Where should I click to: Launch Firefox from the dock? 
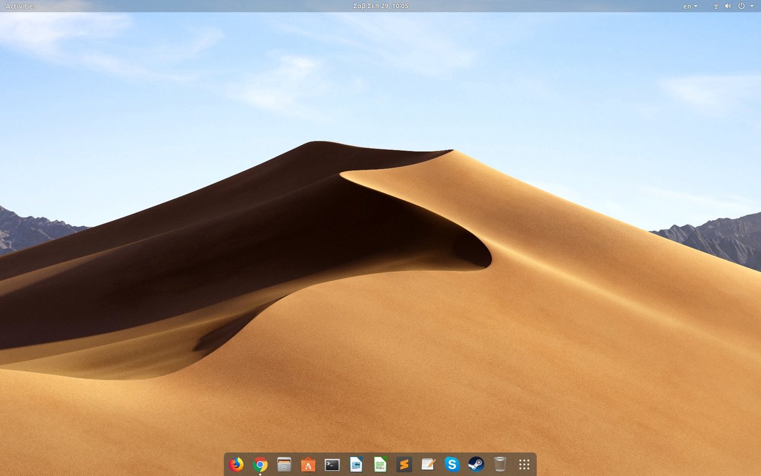(237, 464)
